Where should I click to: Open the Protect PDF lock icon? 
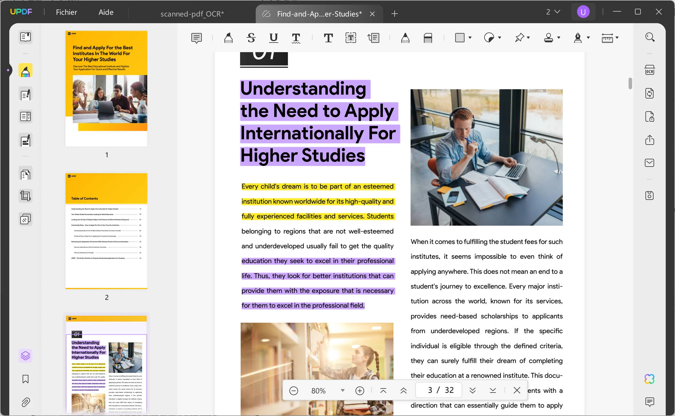(650, 116)
